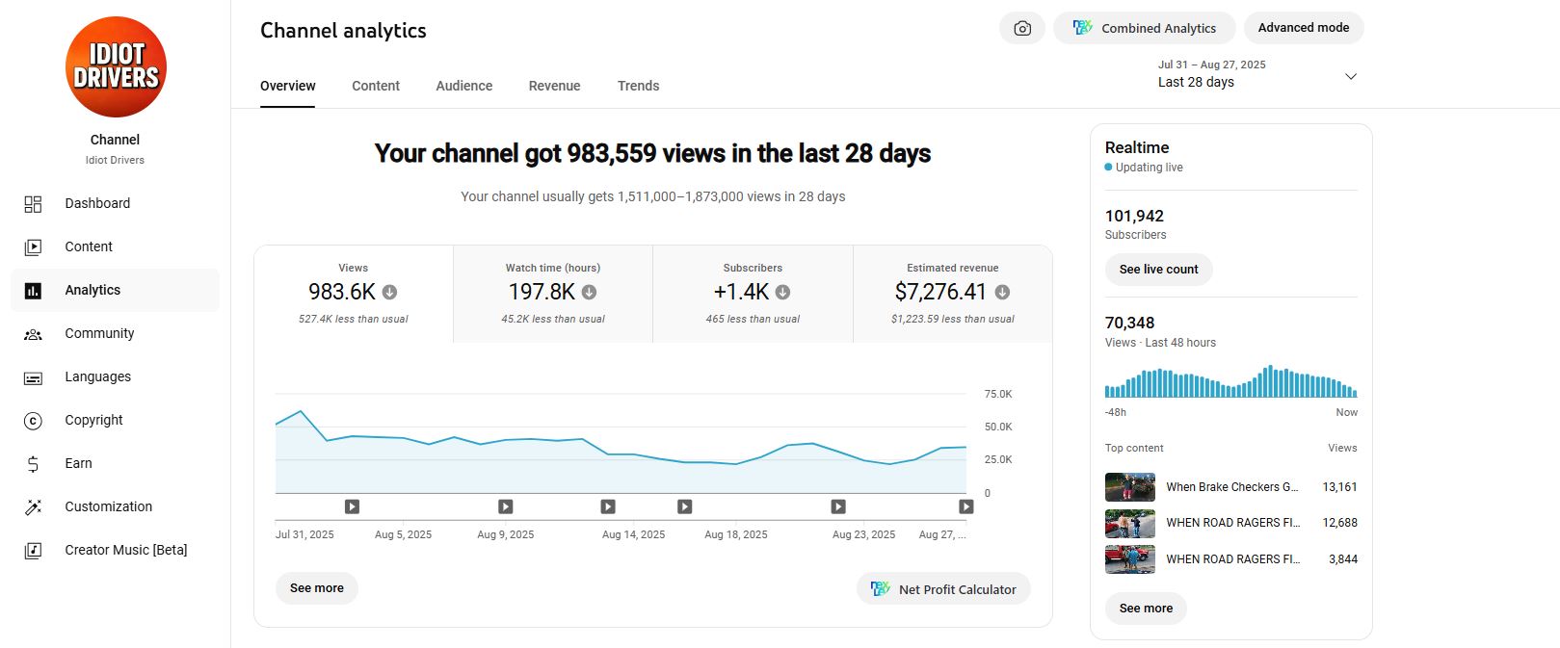Select the Watch time (hours) metric card
This screenshot has height=648, width=1560.
pyautogui.click(x=552, y=294)
